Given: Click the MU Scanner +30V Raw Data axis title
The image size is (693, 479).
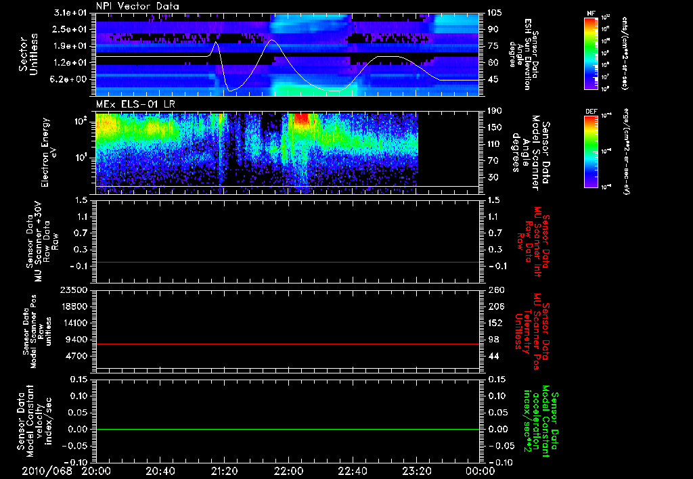Looking at the screenshot, I should [x=41, y=242].
